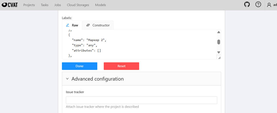Click the blocks icon on Constructor tab
The width and height of the screenshot is (277, 113).
(x=88, y=25)
